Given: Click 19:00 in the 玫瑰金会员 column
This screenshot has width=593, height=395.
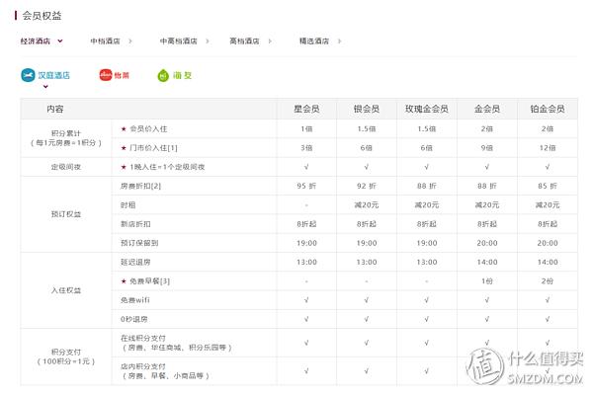Looking at the screenshot, I should pos(427,243).
